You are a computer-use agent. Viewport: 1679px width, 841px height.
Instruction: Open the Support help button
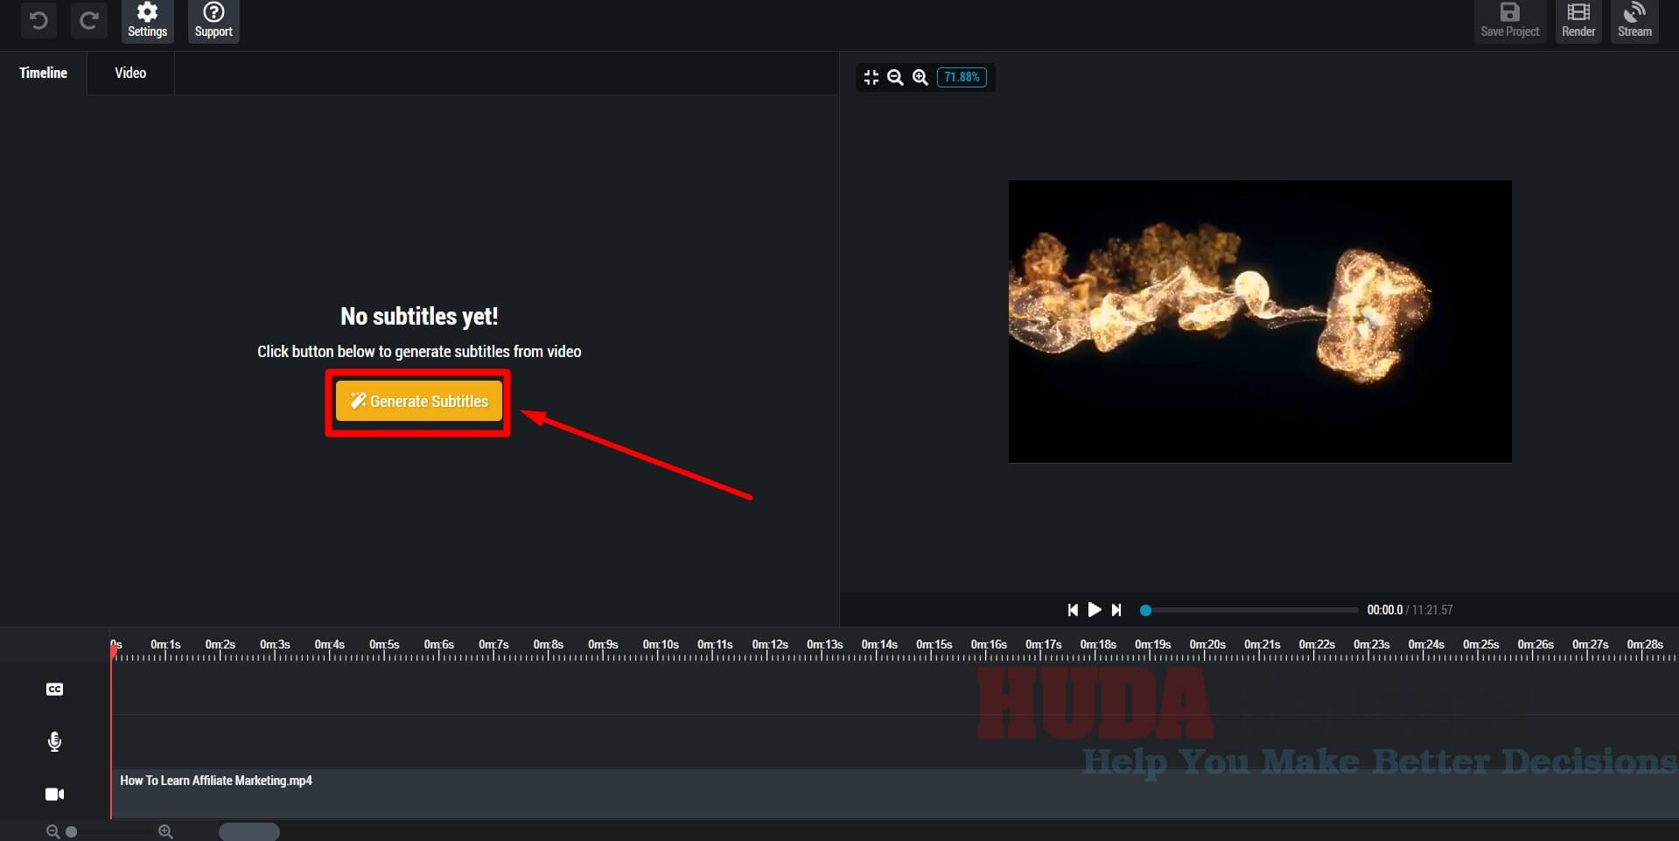pyautogui.click(x=213, y=21)
